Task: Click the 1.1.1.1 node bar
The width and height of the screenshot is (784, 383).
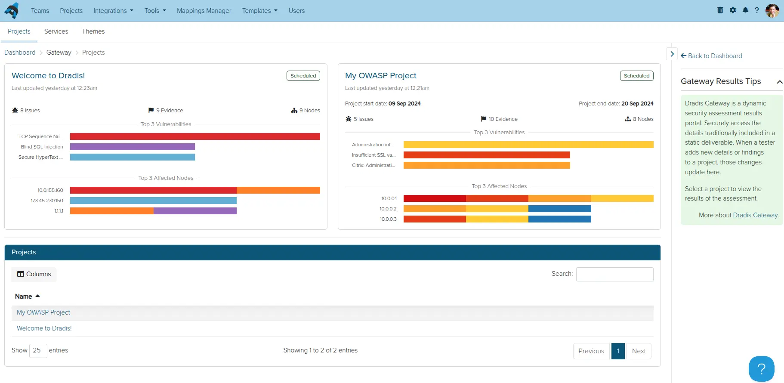Action: (x=153, y=211)
